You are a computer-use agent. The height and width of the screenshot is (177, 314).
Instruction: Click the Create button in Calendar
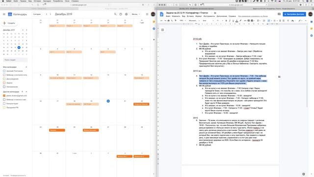point(9,23)
